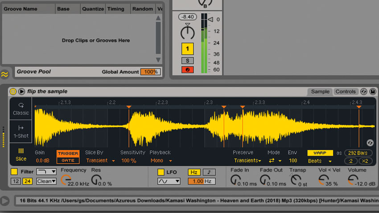Open the Playback Mono dropdown
This screenshot has height=213, width=379.
[x=161, y=160]
